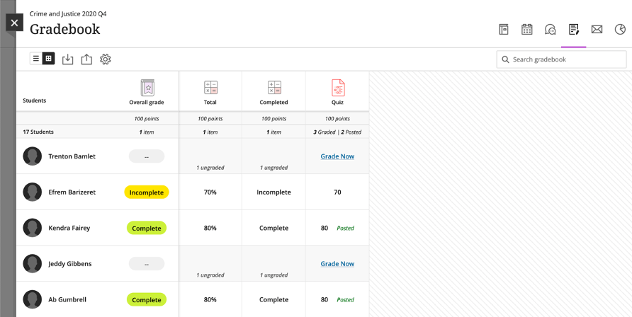Click Kendra Fairey's quiz score 80
The height and width of the screenshot is (317, 632).
pyautogui.click(x=325, y=228)
